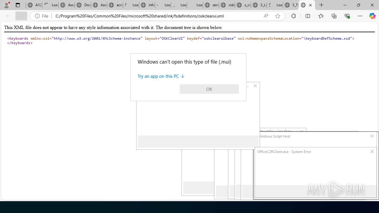Close the OfficeC2RClient.exe System Error dialog
This screenshot has width=379, height=213.
(372, 151)
